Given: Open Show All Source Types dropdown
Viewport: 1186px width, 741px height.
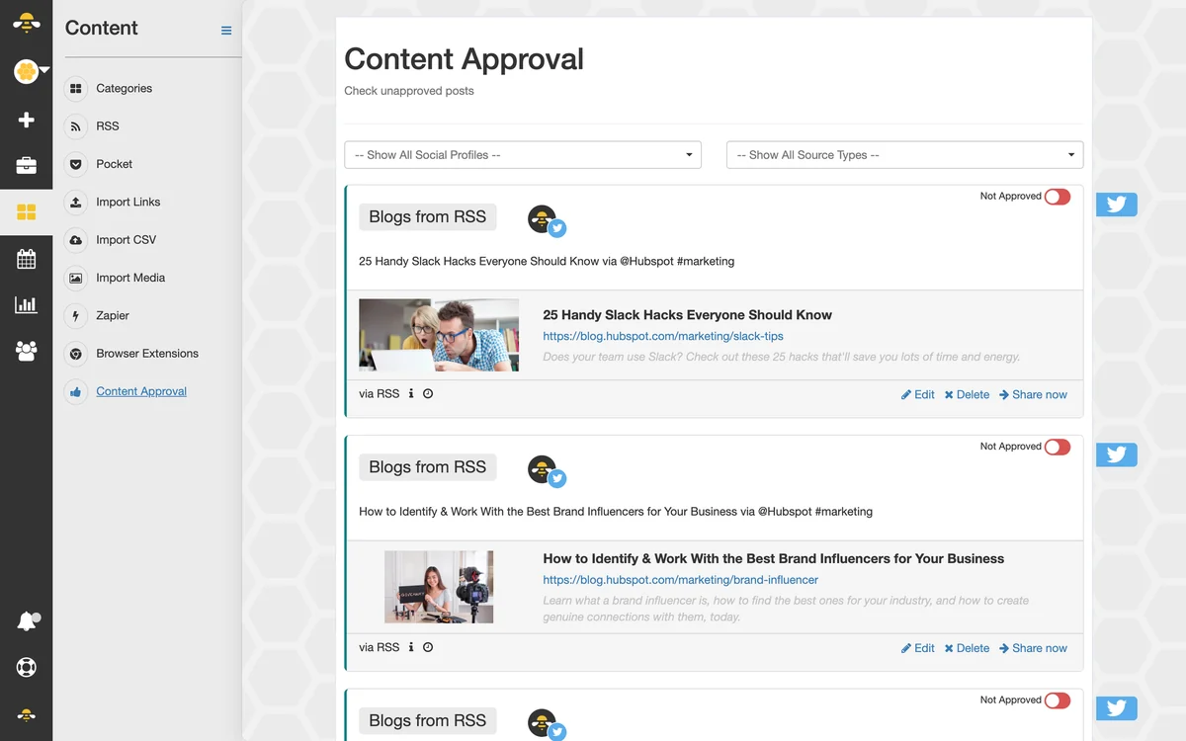Looking at the screenshot, I should pos(905,155).
